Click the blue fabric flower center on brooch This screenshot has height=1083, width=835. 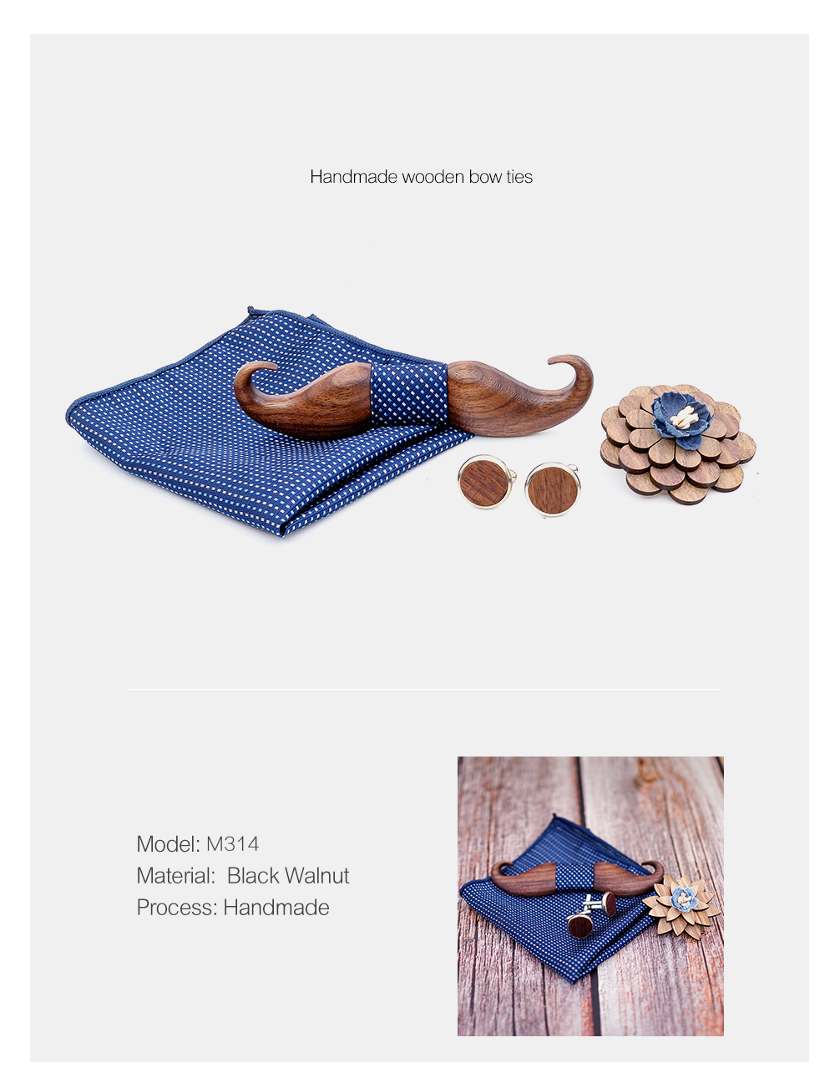[682, 415]
